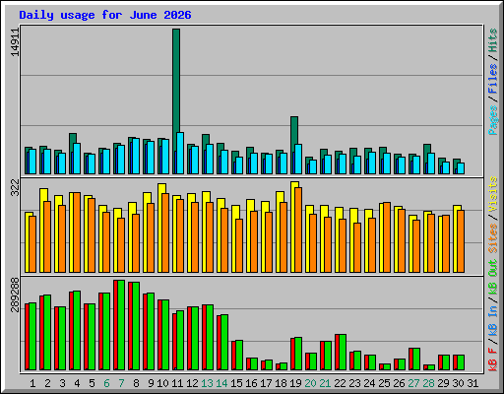Click weekend day 6 on the x-axis
504x394 pixels.
pyautogui.click(x=106, y=383)
